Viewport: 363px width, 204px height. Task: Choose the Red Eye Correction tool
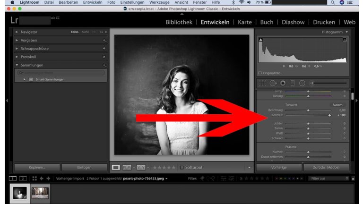click(283, 83)
